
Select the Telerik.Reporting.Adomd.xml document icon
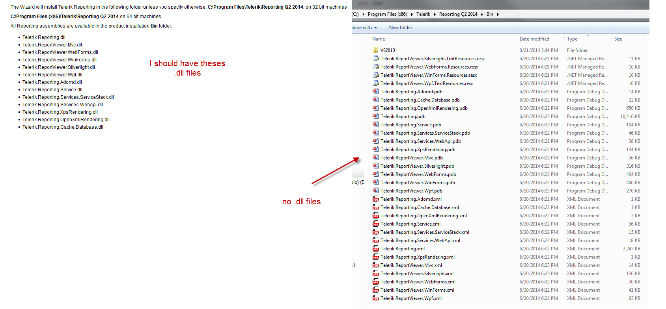point(375,199)
